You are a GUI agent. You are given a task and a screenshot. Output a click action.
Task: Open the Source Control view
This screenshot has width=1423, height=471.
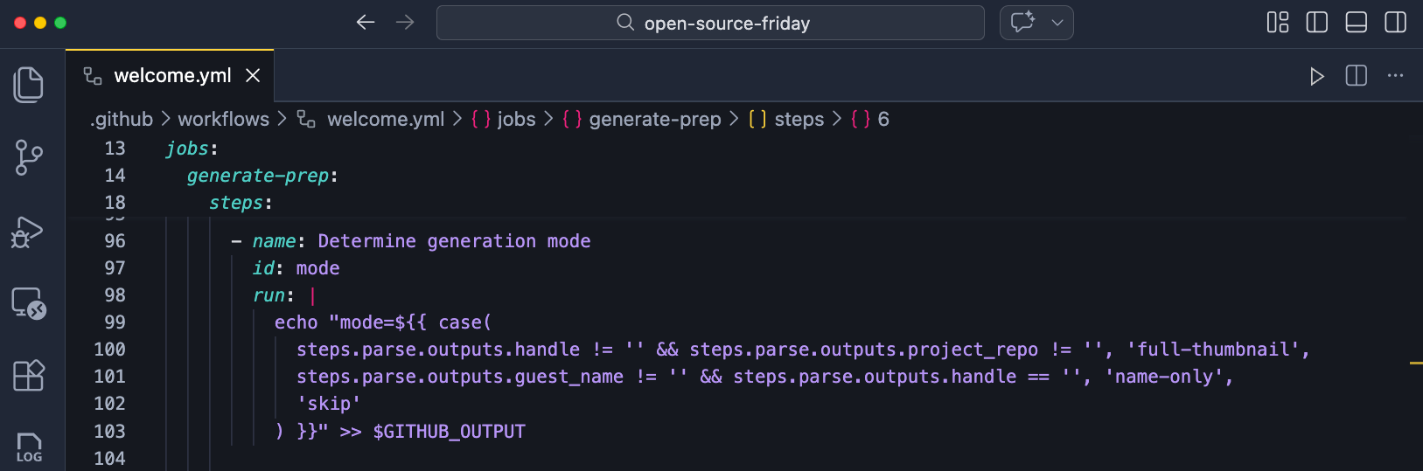29,158
